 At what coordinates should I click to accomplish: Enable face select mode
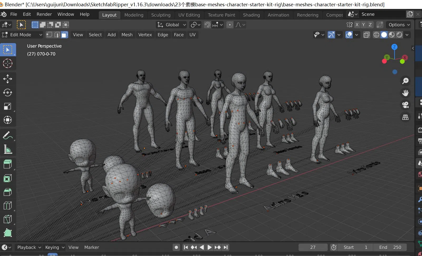pyautogui.click(x=65, y=35)
